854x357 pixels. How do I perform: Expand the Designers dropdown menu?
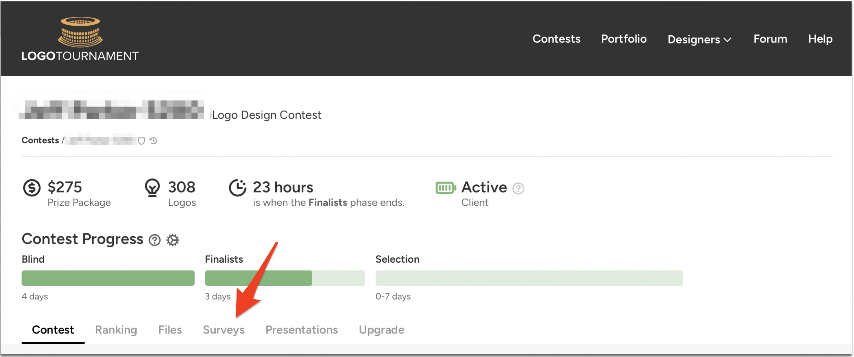(699, 39)
